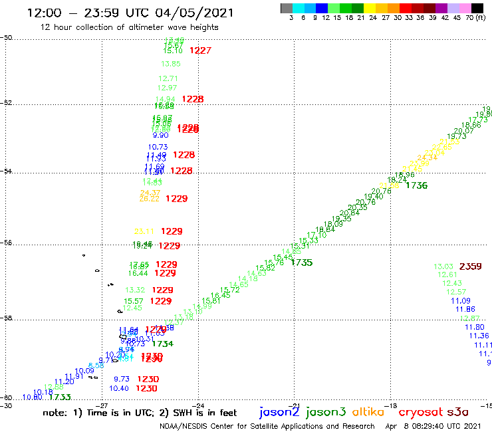The image size is (492, 432).
Task: Click the blue wave height value '9.90'
Action: pos(161,135)
